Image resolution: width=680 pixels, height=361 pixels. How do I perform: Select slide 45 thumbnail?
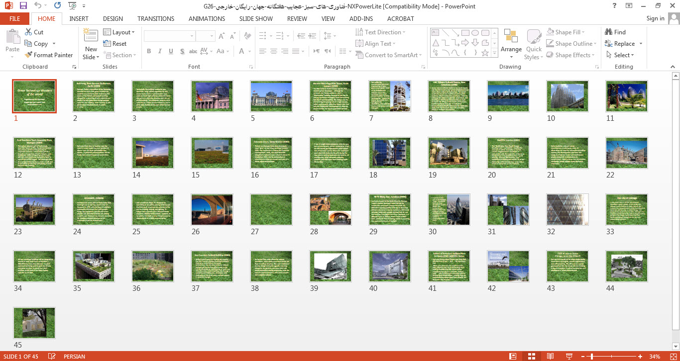[34, 323]
